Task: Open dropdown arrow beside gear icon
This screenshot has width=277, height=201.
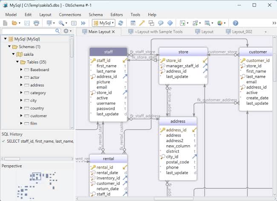Action: tap(71, 31)
